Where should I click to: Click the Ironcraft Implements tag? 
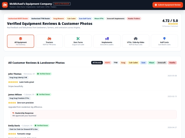tap(116, 18)
